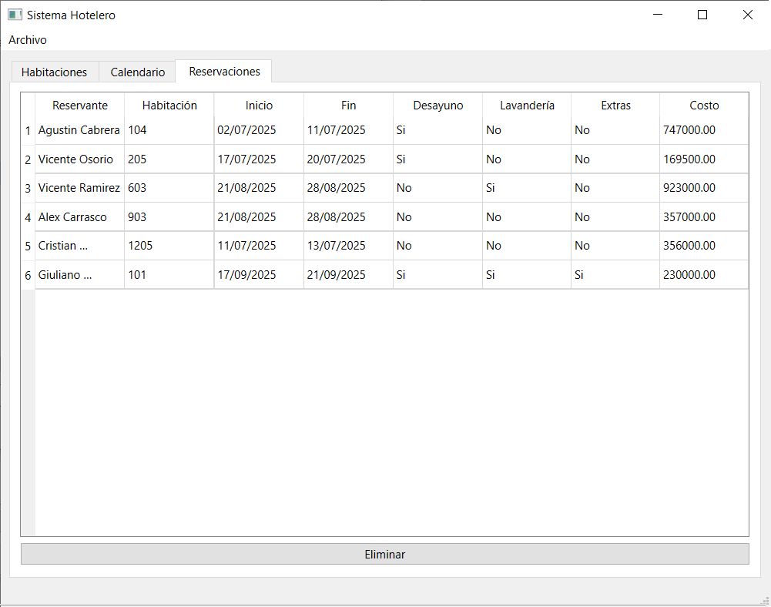Select the Alex Carrasco cell
771x607 pixels.
[79, 217]
